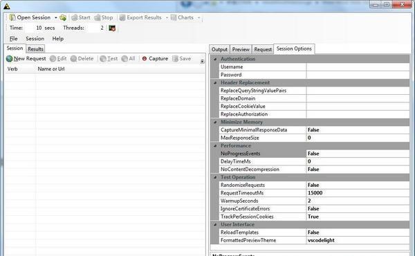Image resolution: width=415 pixels, height=256 pixels.
Task: Select the NoContentDecompression False value
Action: (358, 170)
